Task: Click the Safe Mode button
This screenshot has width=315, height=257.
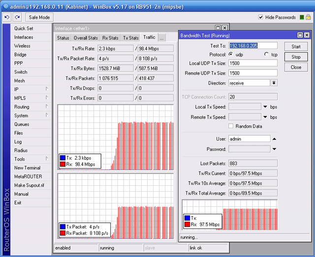Action: pos(39,17)
